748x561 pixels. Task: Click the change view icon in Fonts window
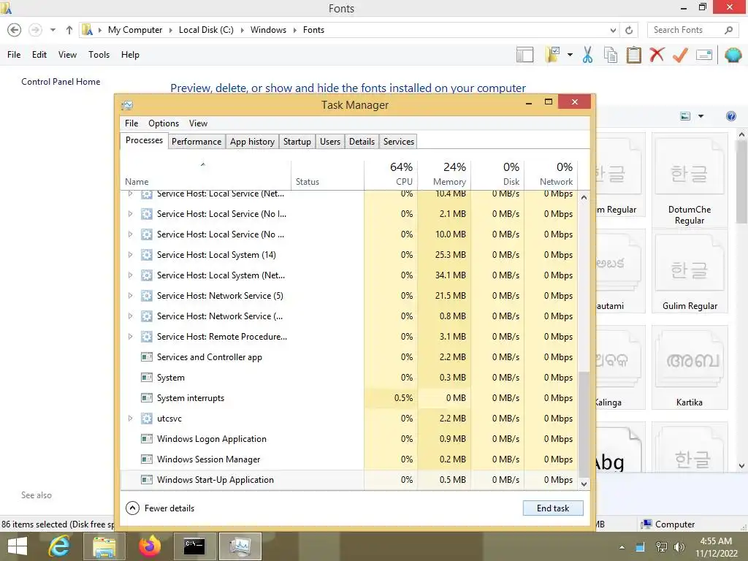tap(685, 116)
